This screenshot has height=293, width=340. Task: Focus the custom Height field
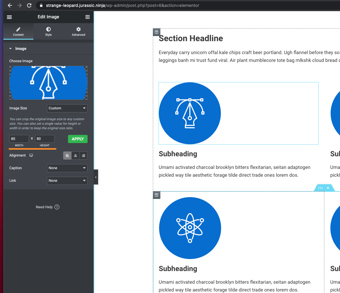pyautogui.click(x=45, y=139)
